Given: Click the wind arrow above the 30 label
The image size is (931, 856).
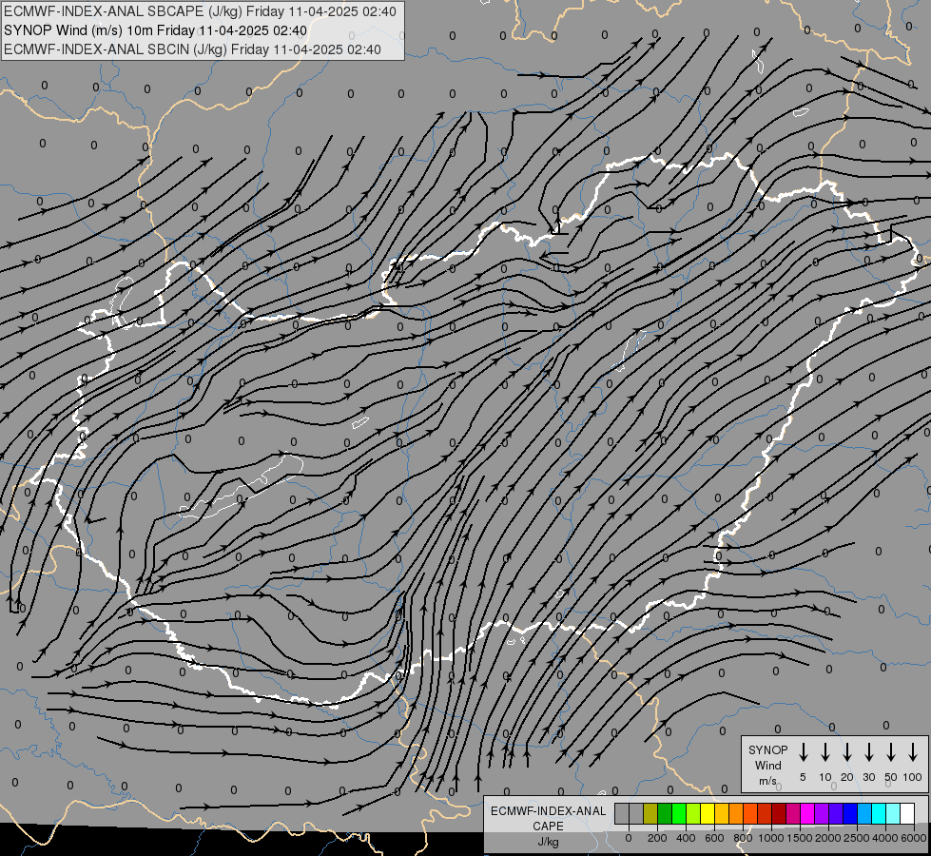Looking at the screenshot, I should 868,752.
